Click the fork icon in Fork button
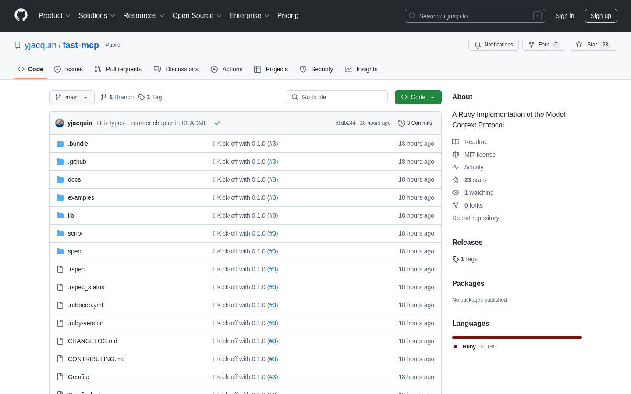Screen dimensions: 631x394 tap(532, 45)
